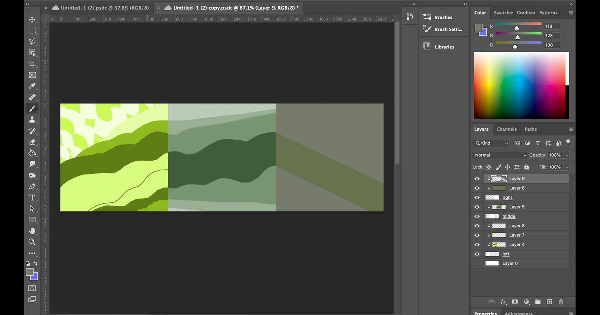Viewport: 600px width, 315px height.
Task: Hide Layer 9 visibility eye
Action: (x=477, y=179)
